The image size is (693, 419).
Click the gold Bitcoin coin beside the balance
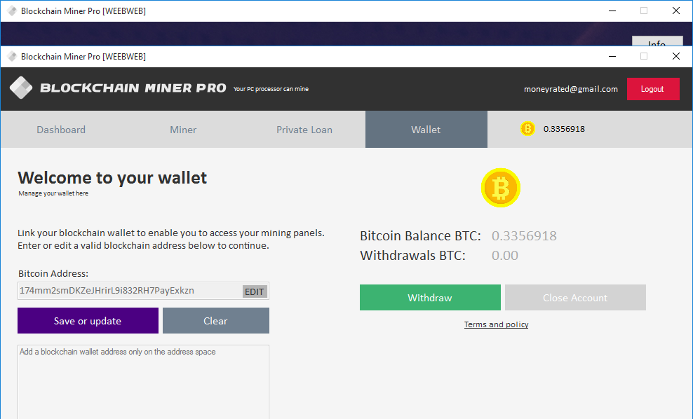tap(527, 129)
